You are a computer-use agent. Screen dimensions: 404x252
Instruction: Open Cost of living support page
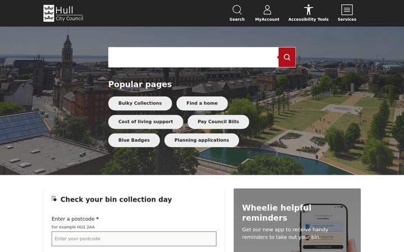coord(145,122)
